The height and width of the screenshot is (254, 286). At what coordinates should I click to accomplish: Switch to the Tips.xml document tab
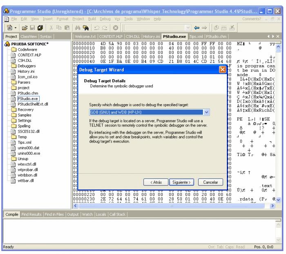click(196, 36)
